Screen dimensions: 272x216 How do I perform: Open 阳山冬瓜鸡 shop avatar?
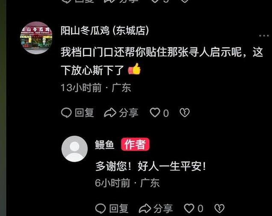click(36, 38)
